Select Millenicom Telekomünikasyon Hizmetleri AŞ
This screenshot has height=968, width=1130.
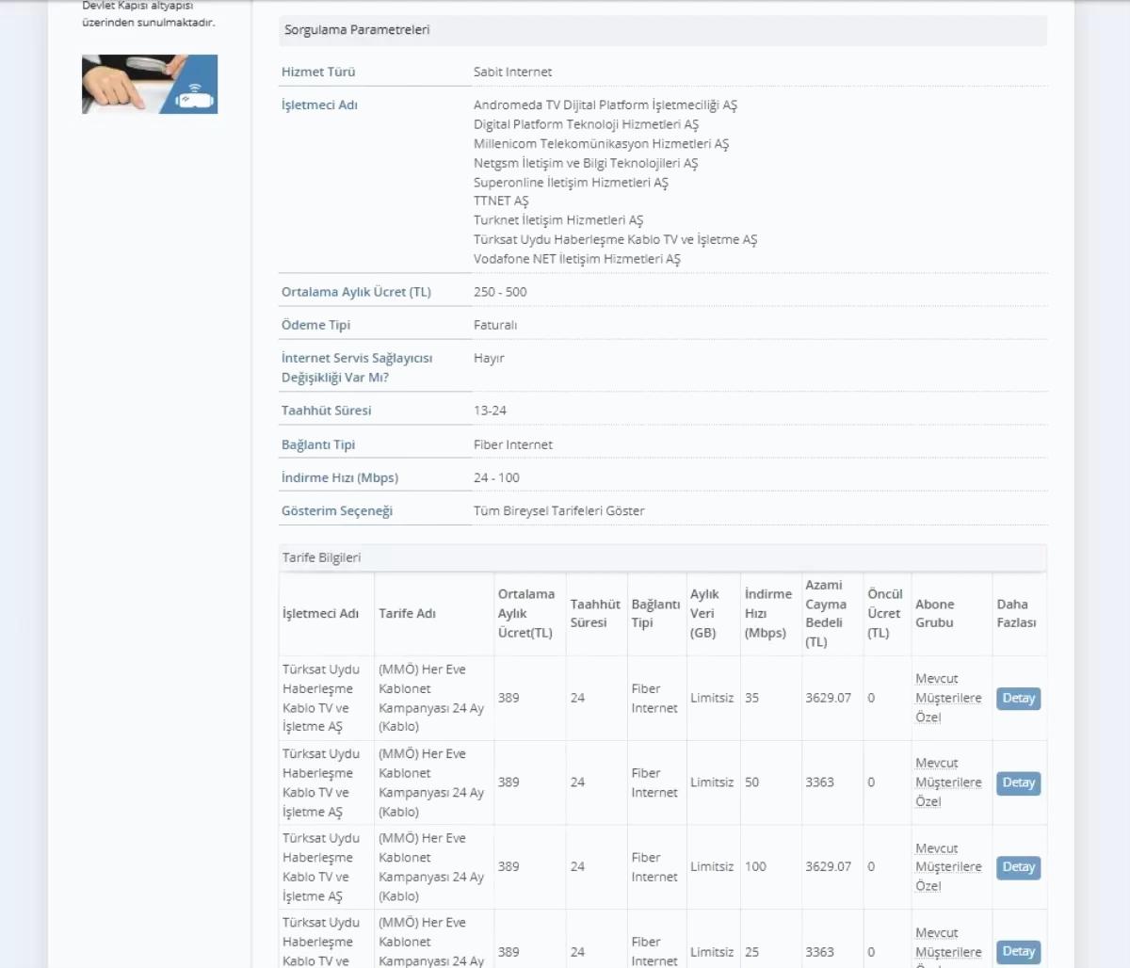point(601,144)
